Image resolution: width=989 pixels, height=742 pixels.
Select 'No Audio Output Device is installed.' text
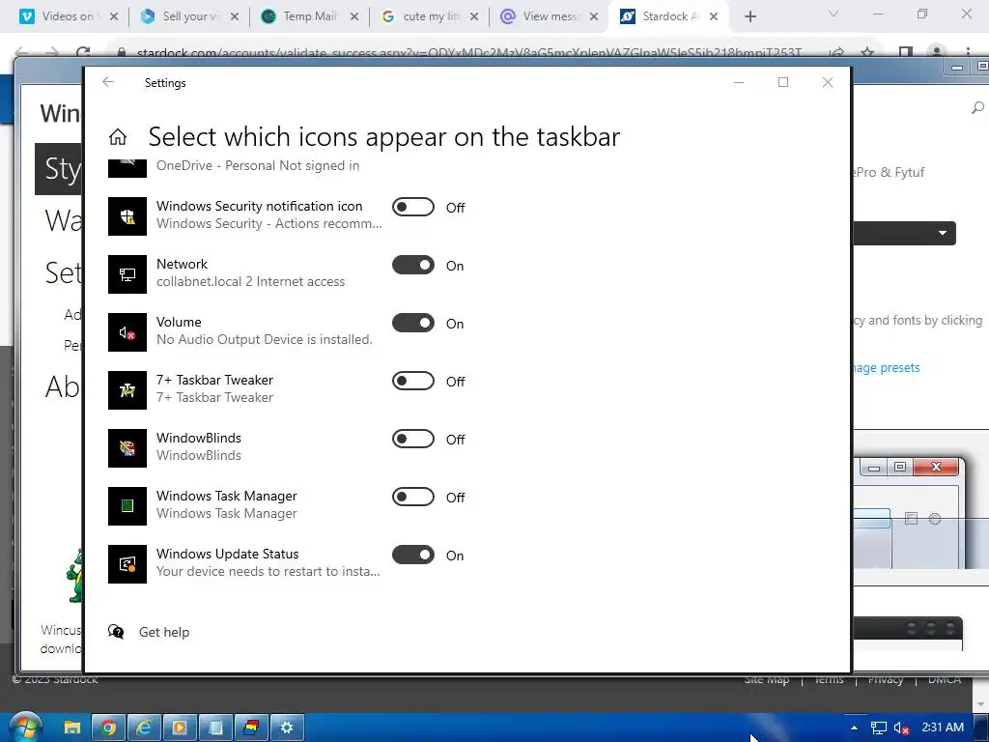(x=265, y=339)
